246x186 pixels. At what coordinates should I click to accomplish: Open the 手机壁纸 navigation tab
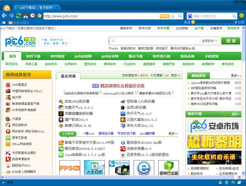point(212,56)
